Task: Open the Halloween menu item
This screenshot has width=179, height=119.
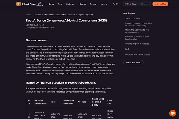Action: click(71, 4)
